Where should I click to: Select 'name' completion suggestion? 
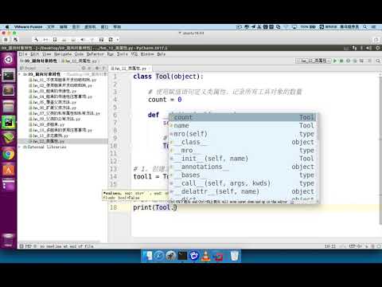pos(243,125)
